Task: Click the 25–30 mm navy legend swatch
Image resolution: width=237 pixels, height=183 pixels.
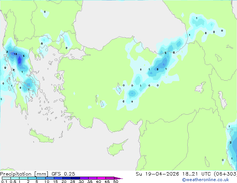Action: [x=75, y=178]
